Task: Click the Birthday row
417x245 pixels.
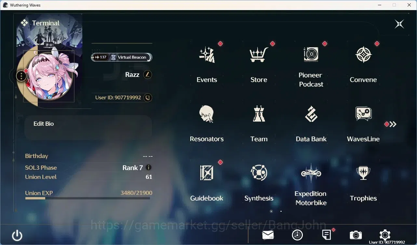Action: coord(89,156)
